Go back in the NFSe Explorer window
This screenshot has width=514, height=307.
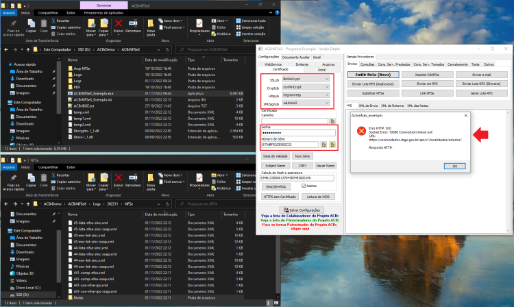(6, 204)
